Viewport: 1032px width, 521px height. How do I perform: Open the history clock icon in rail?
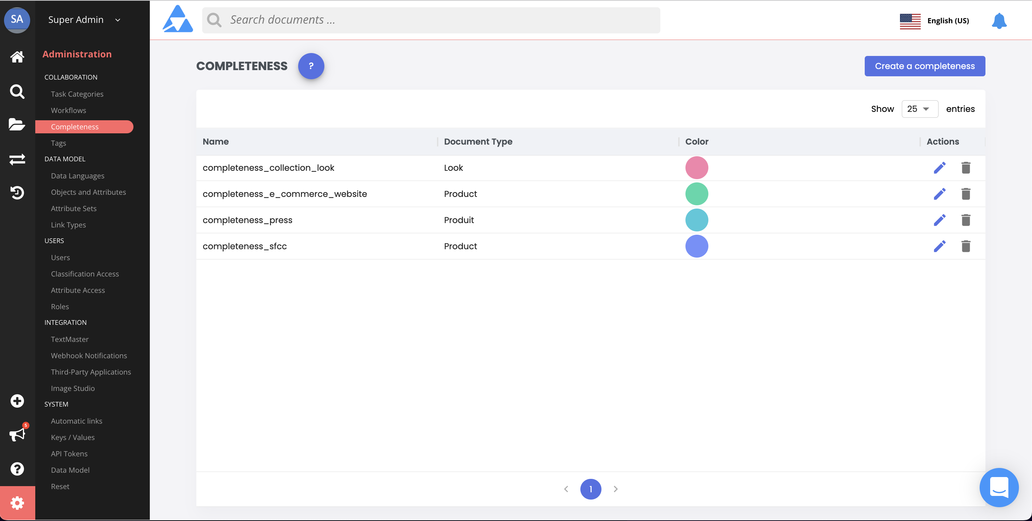(17, 193)
